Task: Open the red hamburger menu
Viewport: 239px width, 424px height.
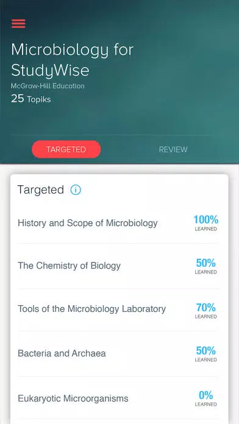Action: 18,24
